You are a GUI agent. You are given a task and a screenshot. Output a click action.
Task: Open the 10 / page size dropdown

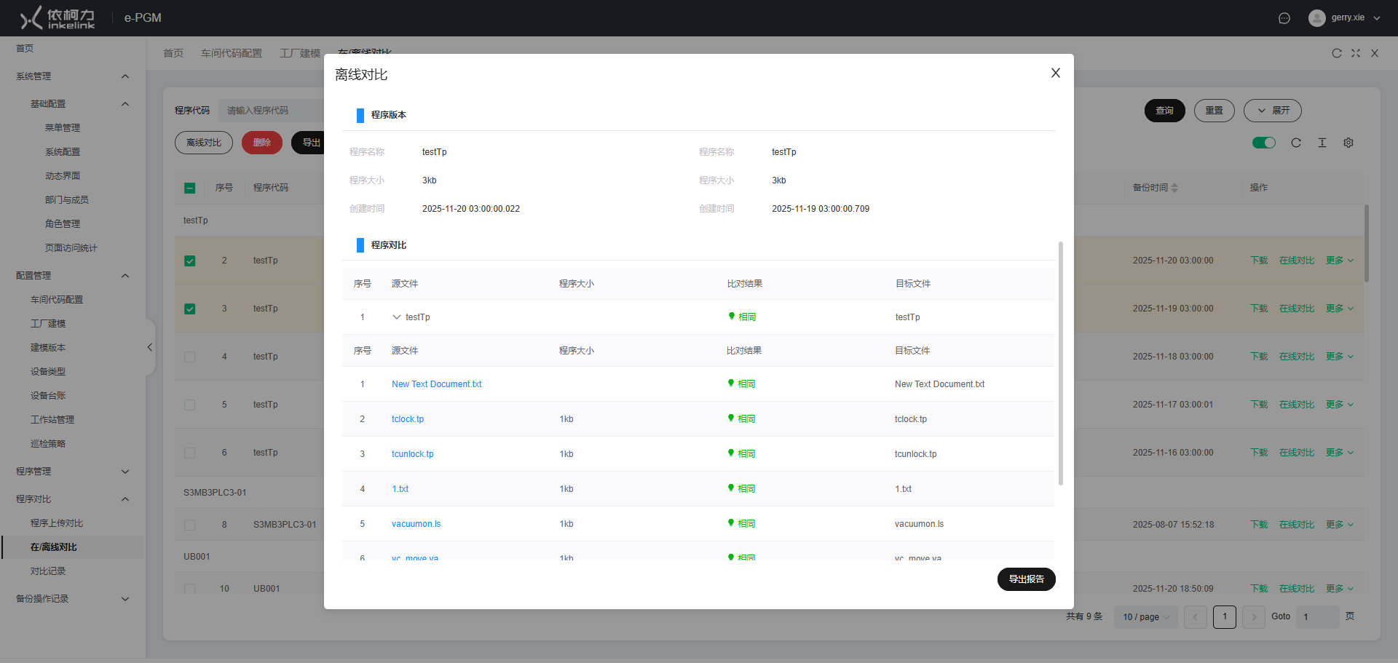(x=1146, y=617)
